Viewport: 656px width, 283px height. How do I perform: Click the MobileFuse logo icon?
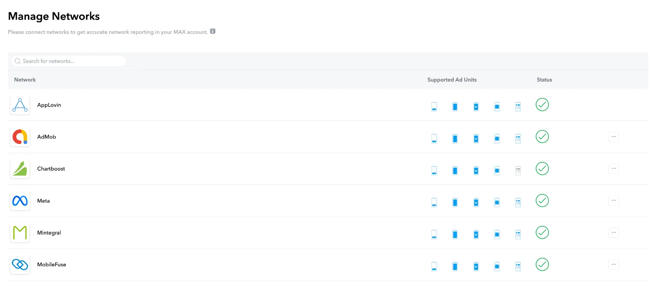pyautogui.click(x=20, y=265)
